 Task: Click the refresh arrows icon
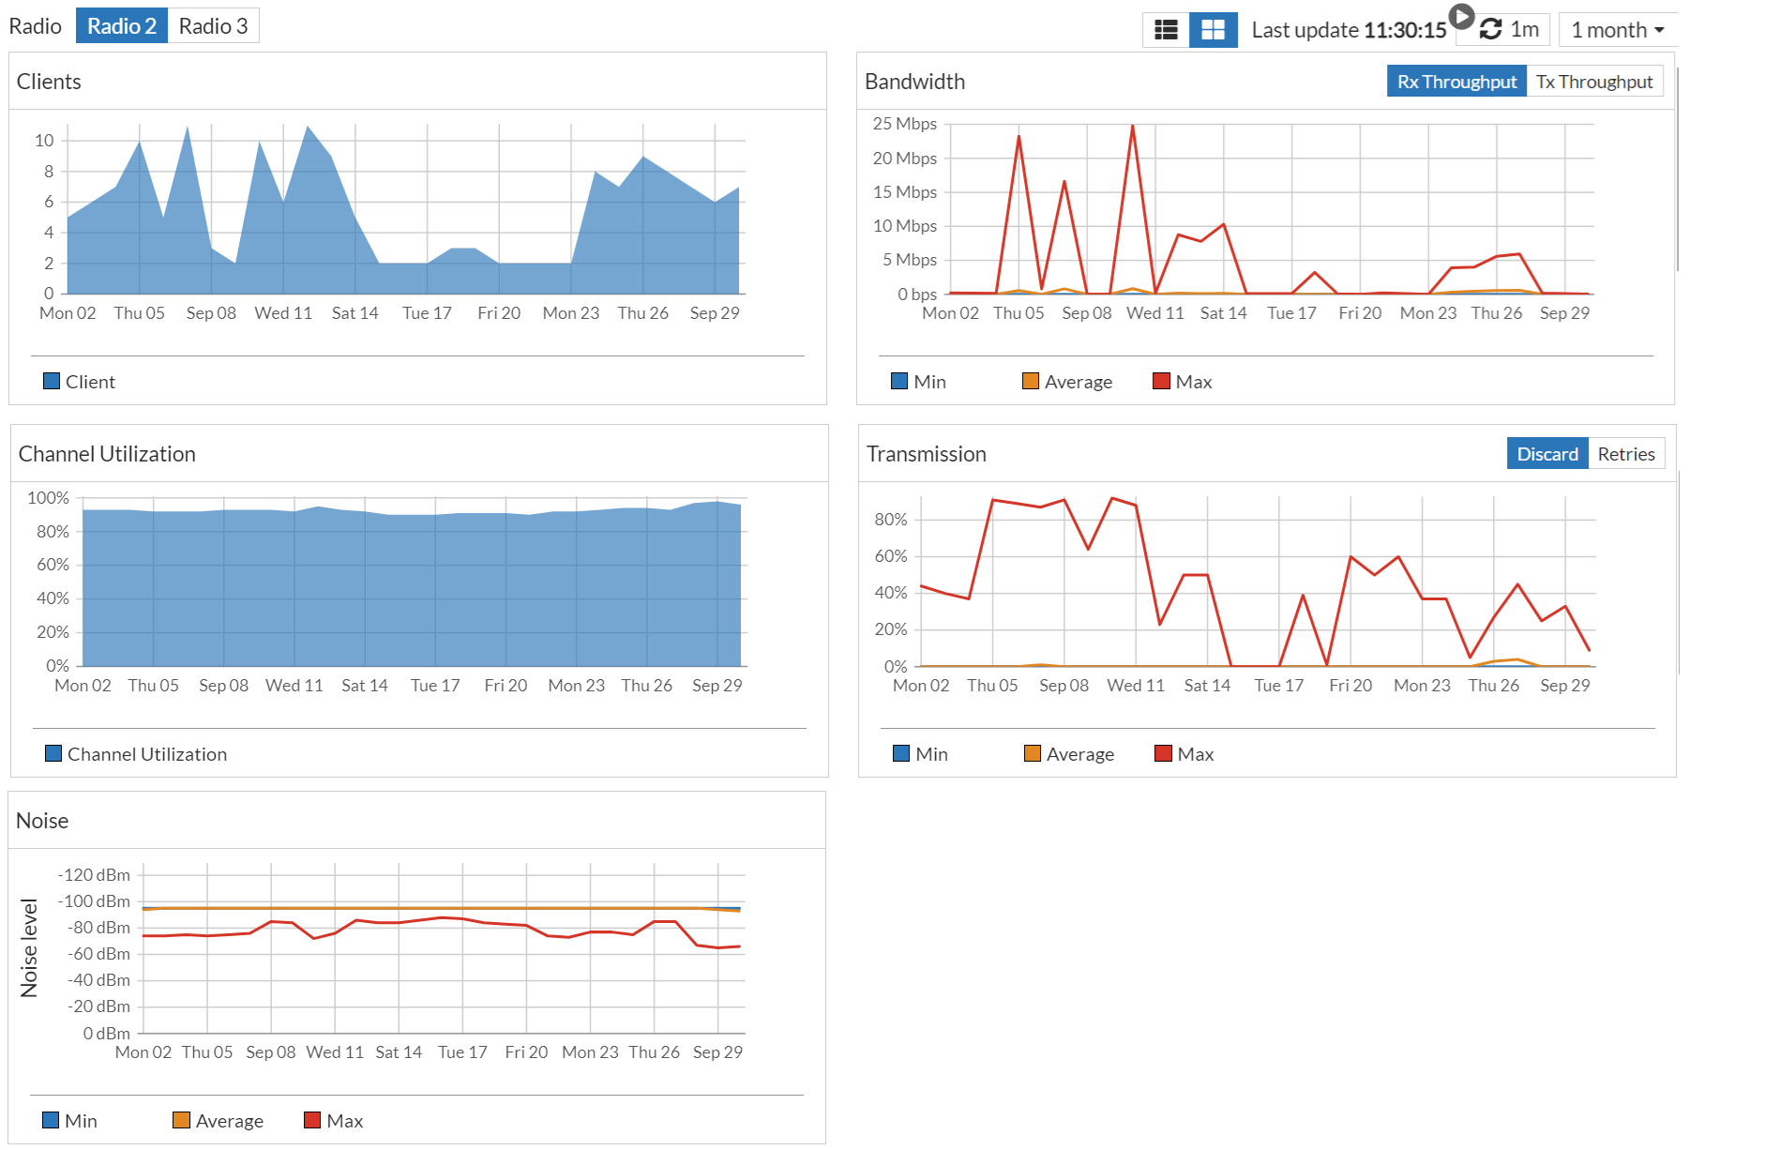click(x=1491, y=30)
